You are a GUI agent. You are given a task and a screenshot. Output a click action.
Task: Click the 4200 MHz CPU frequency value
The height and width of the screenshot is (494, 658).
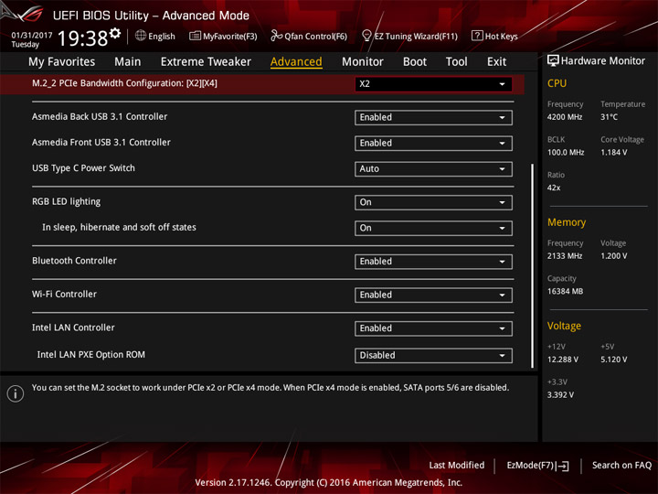point(565,117)
